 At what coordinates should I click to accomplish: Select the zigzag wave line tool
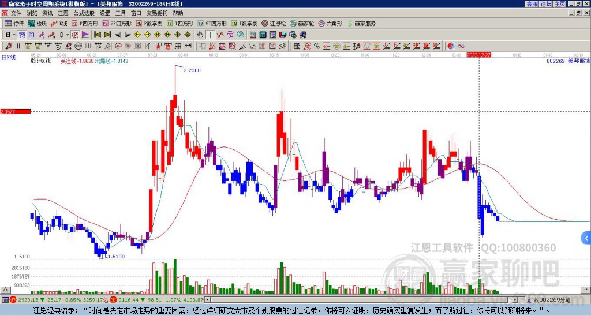pyautogui.click(x=252, y=46)
